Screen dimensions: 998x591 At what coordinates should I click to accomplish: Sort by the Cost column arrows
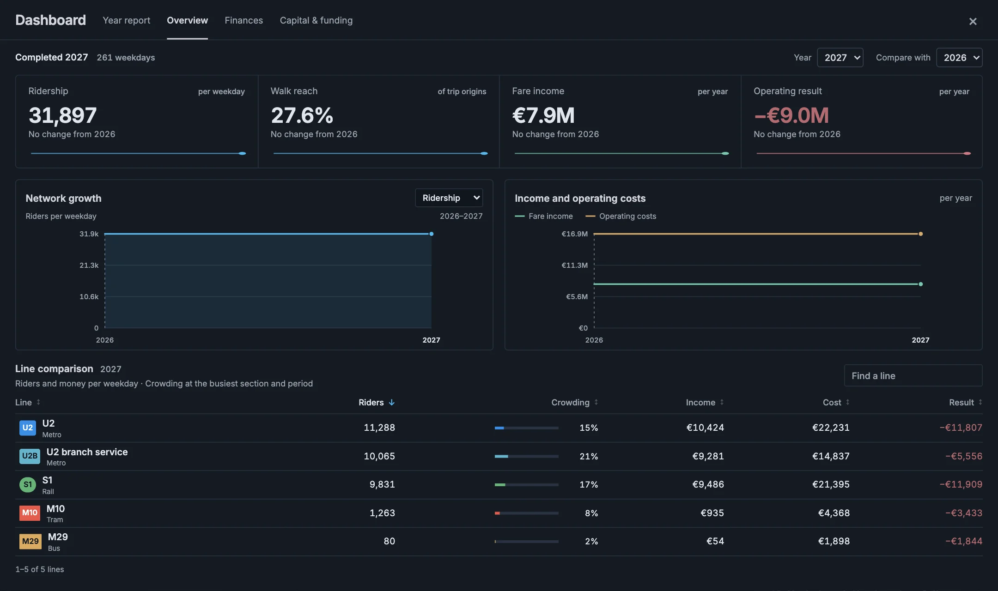click(847, 402)
